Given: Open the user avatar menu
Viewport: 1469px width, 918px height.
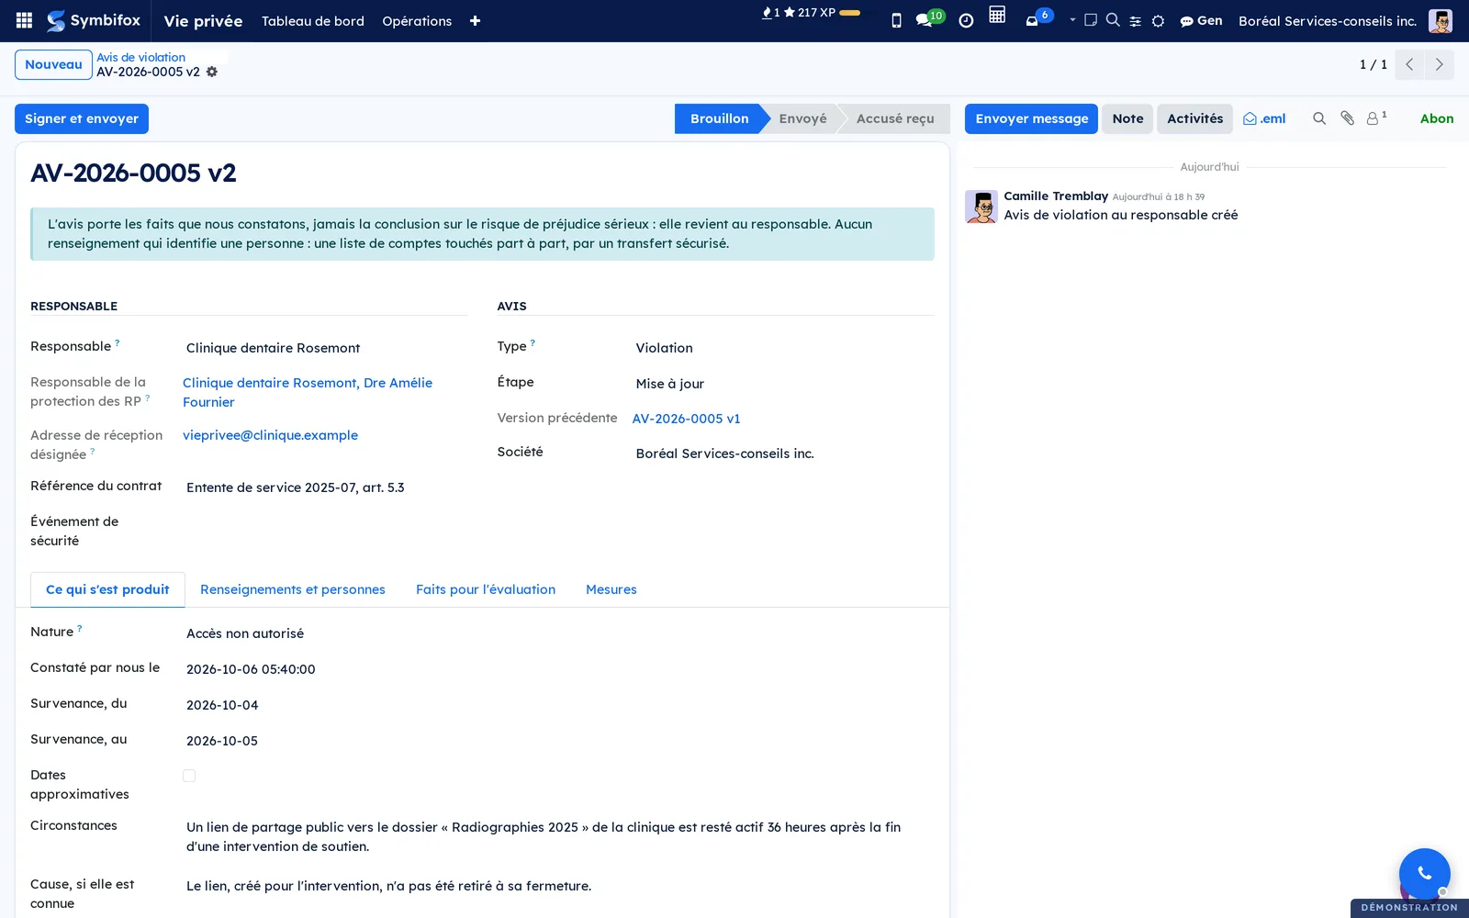Looking at the screenshot, I should 1441,20.
